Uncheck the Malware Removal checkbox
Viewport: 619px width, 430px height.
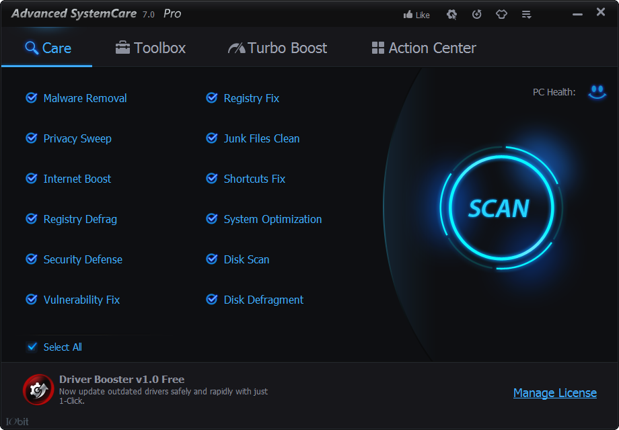32,97
